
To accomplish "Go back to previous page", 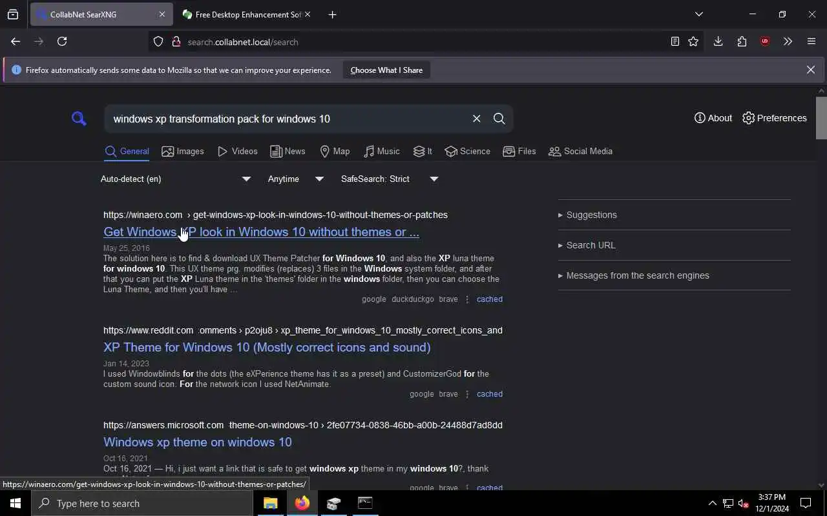I will (16, 41).
